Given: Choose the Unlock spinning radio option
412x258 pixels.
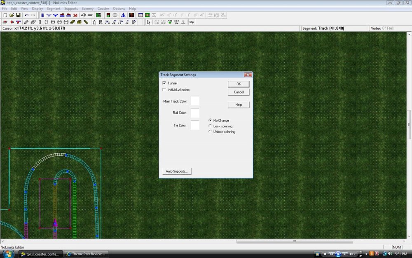Looking at the screenshot, I should [x=211, y=132].
